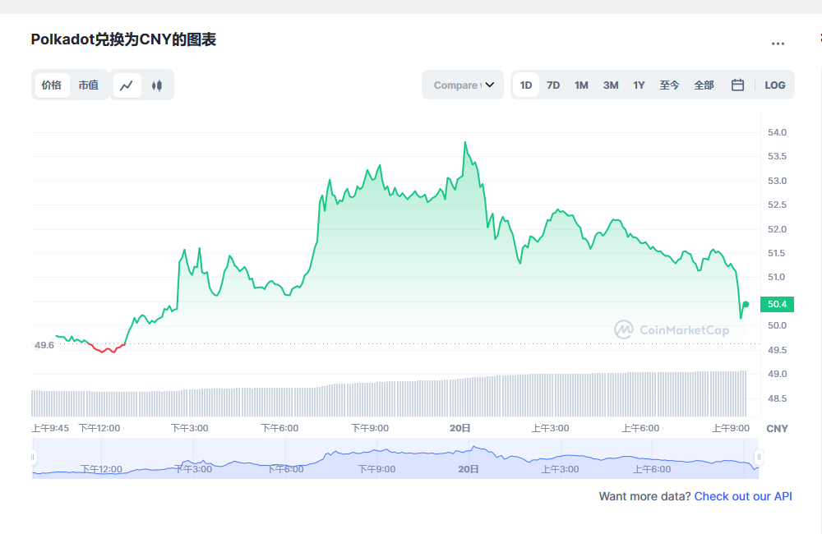Screen dimensions: 822x534
Task: Choose the 3M time range
Action: coord(611,85)
